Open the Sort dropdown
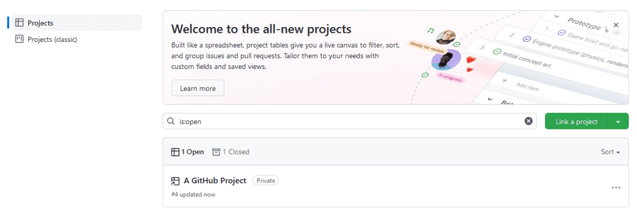The width and height of the screenshot is (637, 218). [610, 152]
